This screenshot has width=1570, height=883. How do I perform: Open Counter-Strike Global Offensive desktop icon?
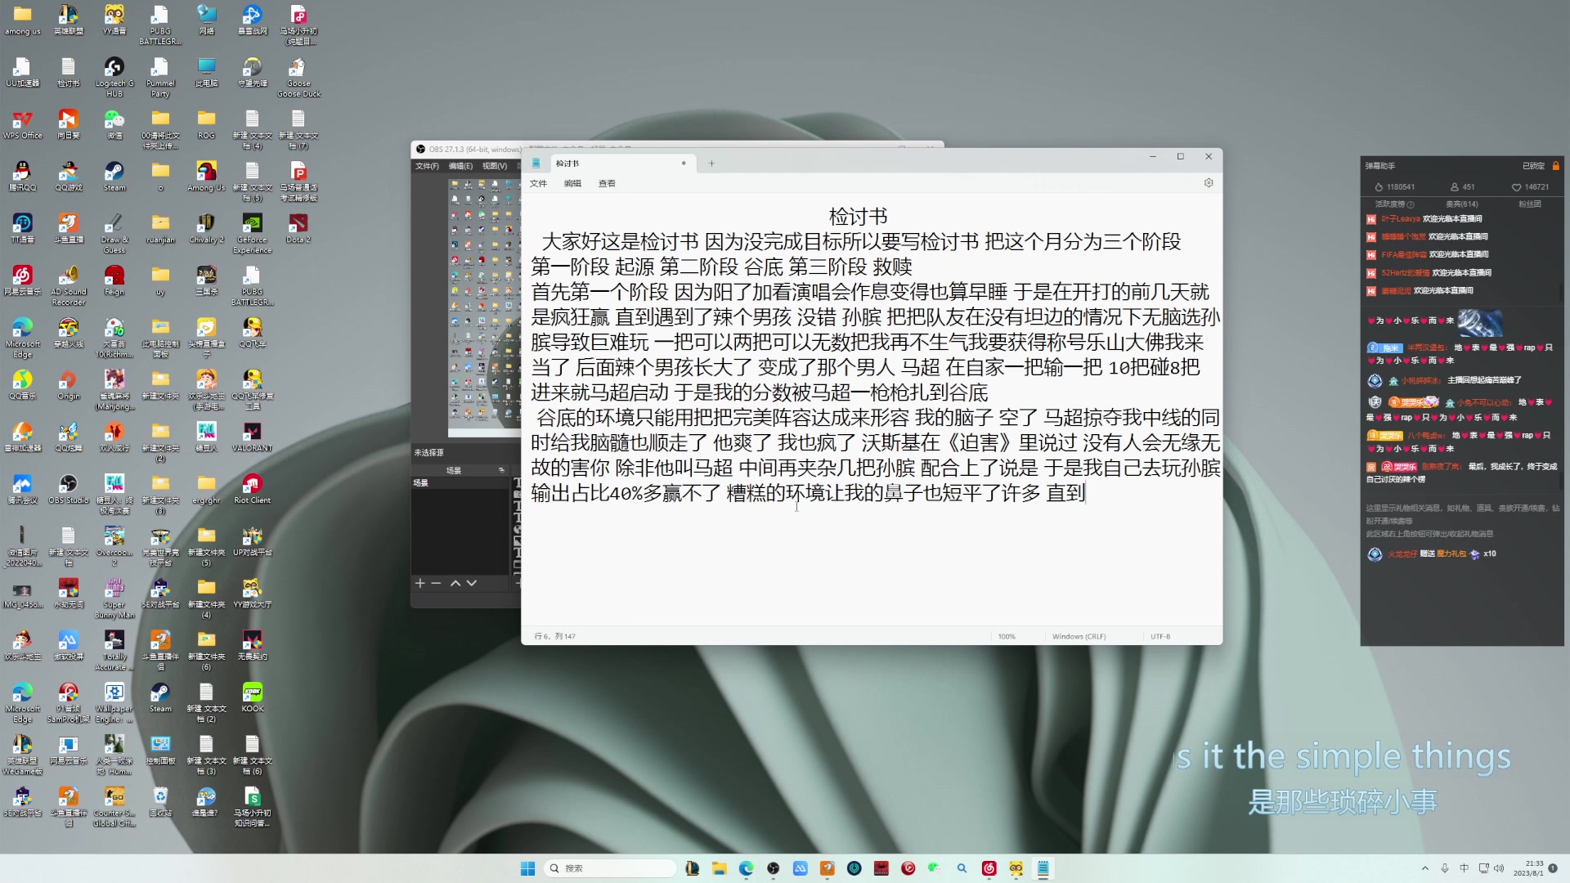114,806
